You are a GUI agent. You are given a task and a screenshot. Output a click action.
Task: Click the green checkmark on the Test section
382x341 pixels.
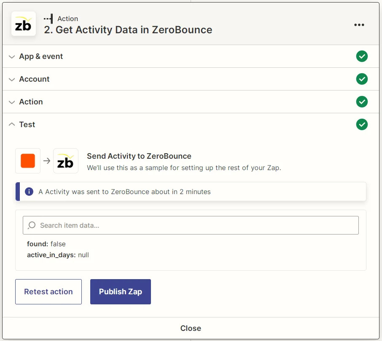tap(362, 124)
